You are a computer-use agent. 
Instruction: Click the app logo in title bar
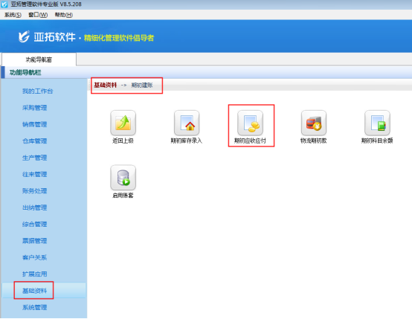point(4,4)
